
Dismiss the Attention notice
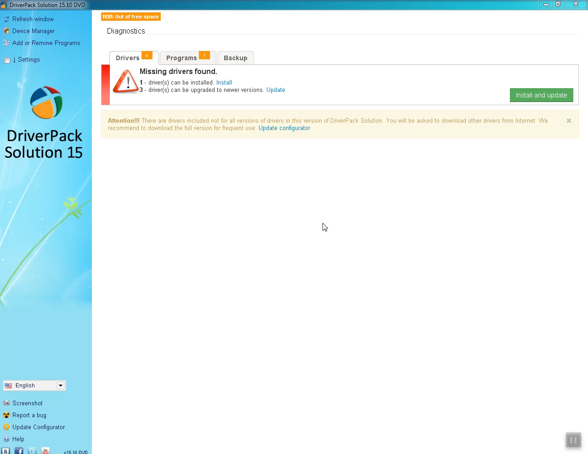point(569,120)
